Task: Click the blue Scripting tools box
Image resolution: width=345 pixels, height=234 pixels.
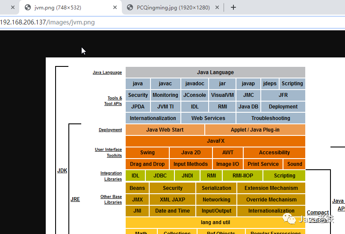Action: point(292,84)
